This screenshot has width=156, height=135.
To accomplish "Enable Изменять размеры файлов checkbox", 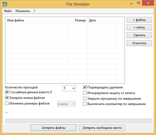I will (7, 103).
